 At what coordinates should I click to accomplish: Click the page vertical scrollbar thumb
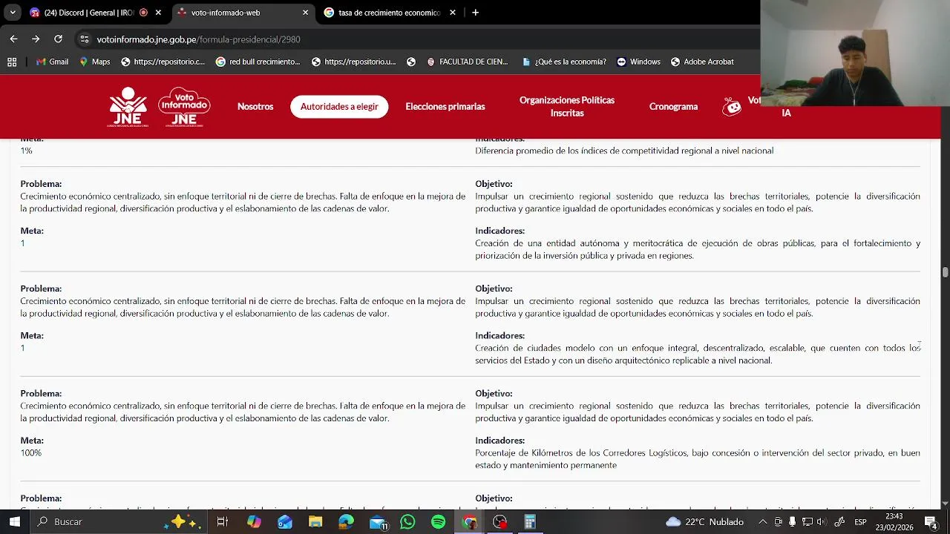click(945, 272)
